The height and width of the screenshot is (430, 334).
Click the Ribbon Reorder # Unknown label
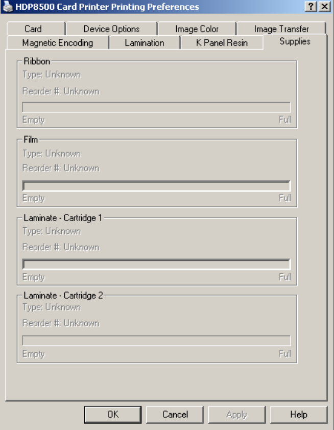pos(61,91)
